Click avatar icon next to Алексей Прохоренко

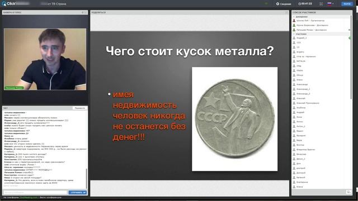[294, 103]
